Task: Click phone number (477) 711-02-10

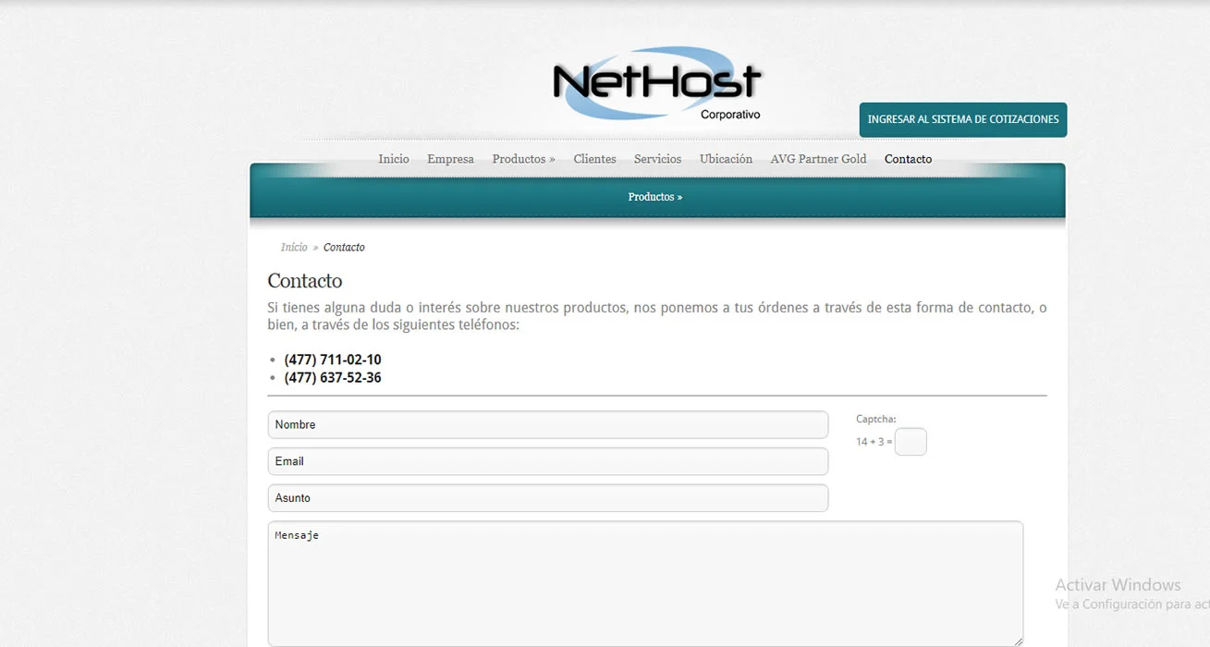Action: click(x=333, y=360)
